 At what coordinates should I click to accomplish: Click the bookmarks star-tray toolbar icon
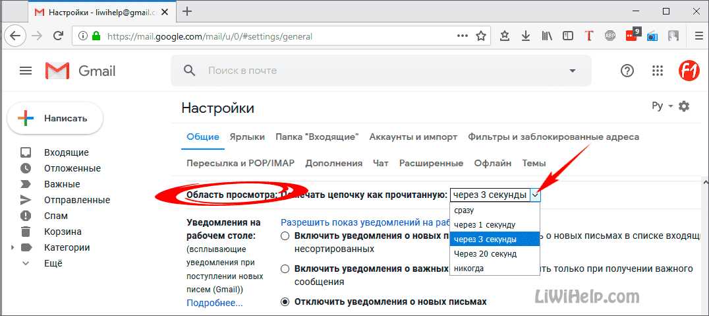point(505,36)
